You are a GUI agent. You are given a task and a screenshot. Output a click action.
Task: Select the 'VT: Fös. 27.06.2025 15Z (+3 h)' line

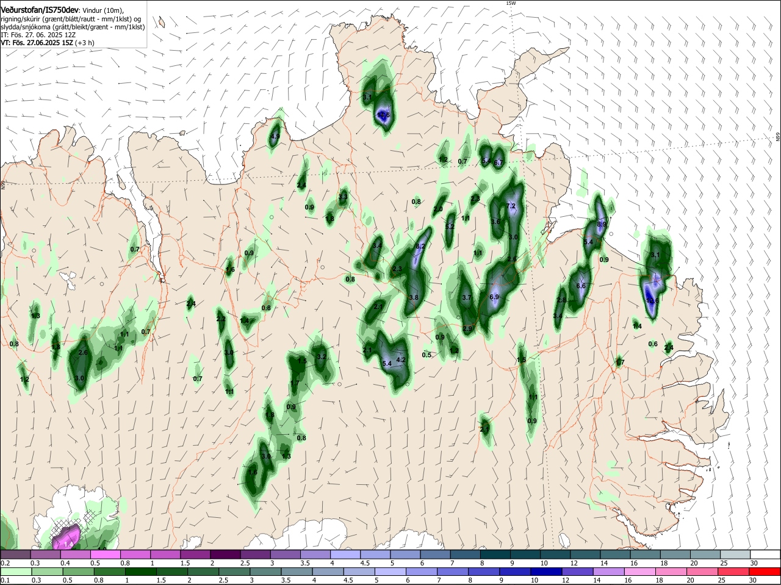point(48,43)
